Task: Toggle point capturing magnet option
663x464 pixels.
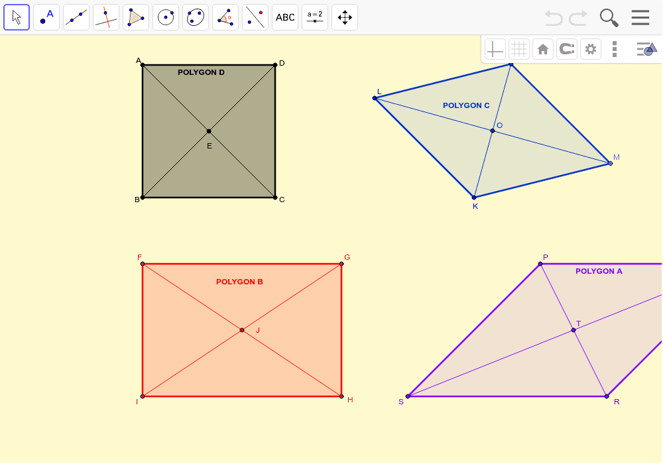Action: click(x=567, y=50)
